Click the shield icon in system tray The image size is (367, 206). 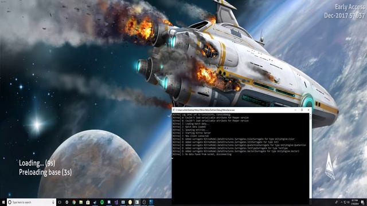pos(345,202)
